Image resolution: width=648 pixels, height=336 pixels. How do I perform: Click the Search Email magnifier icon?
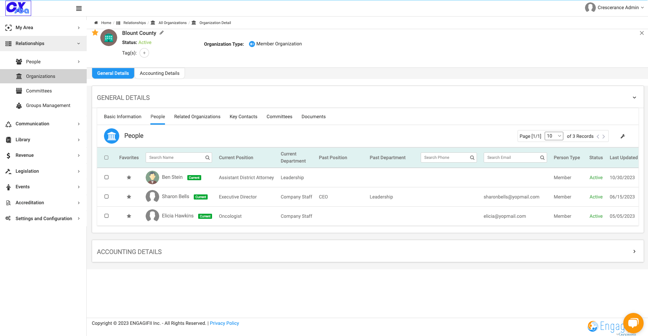542,157
